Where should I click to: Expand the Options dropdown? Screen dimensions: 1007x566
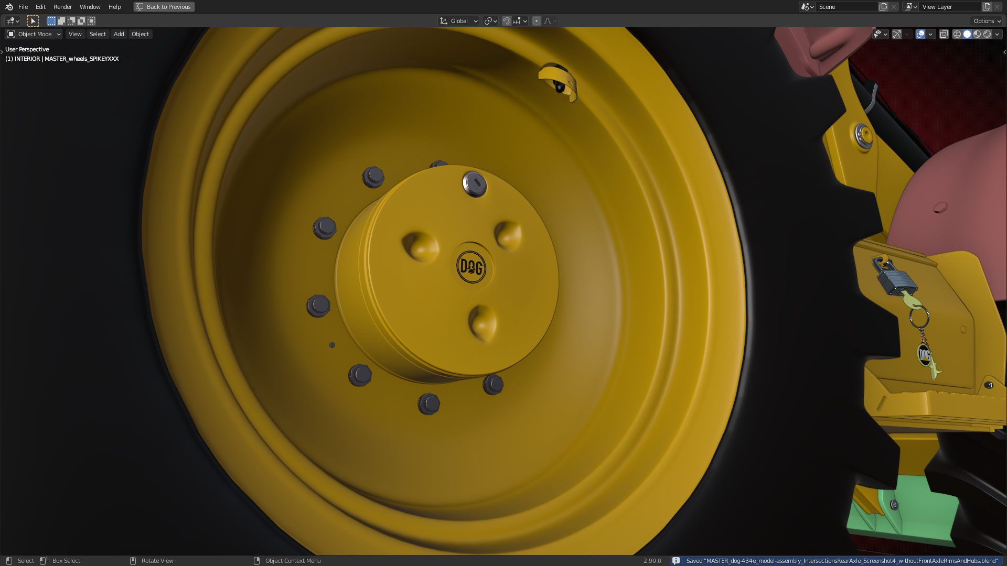click(987, 21)
